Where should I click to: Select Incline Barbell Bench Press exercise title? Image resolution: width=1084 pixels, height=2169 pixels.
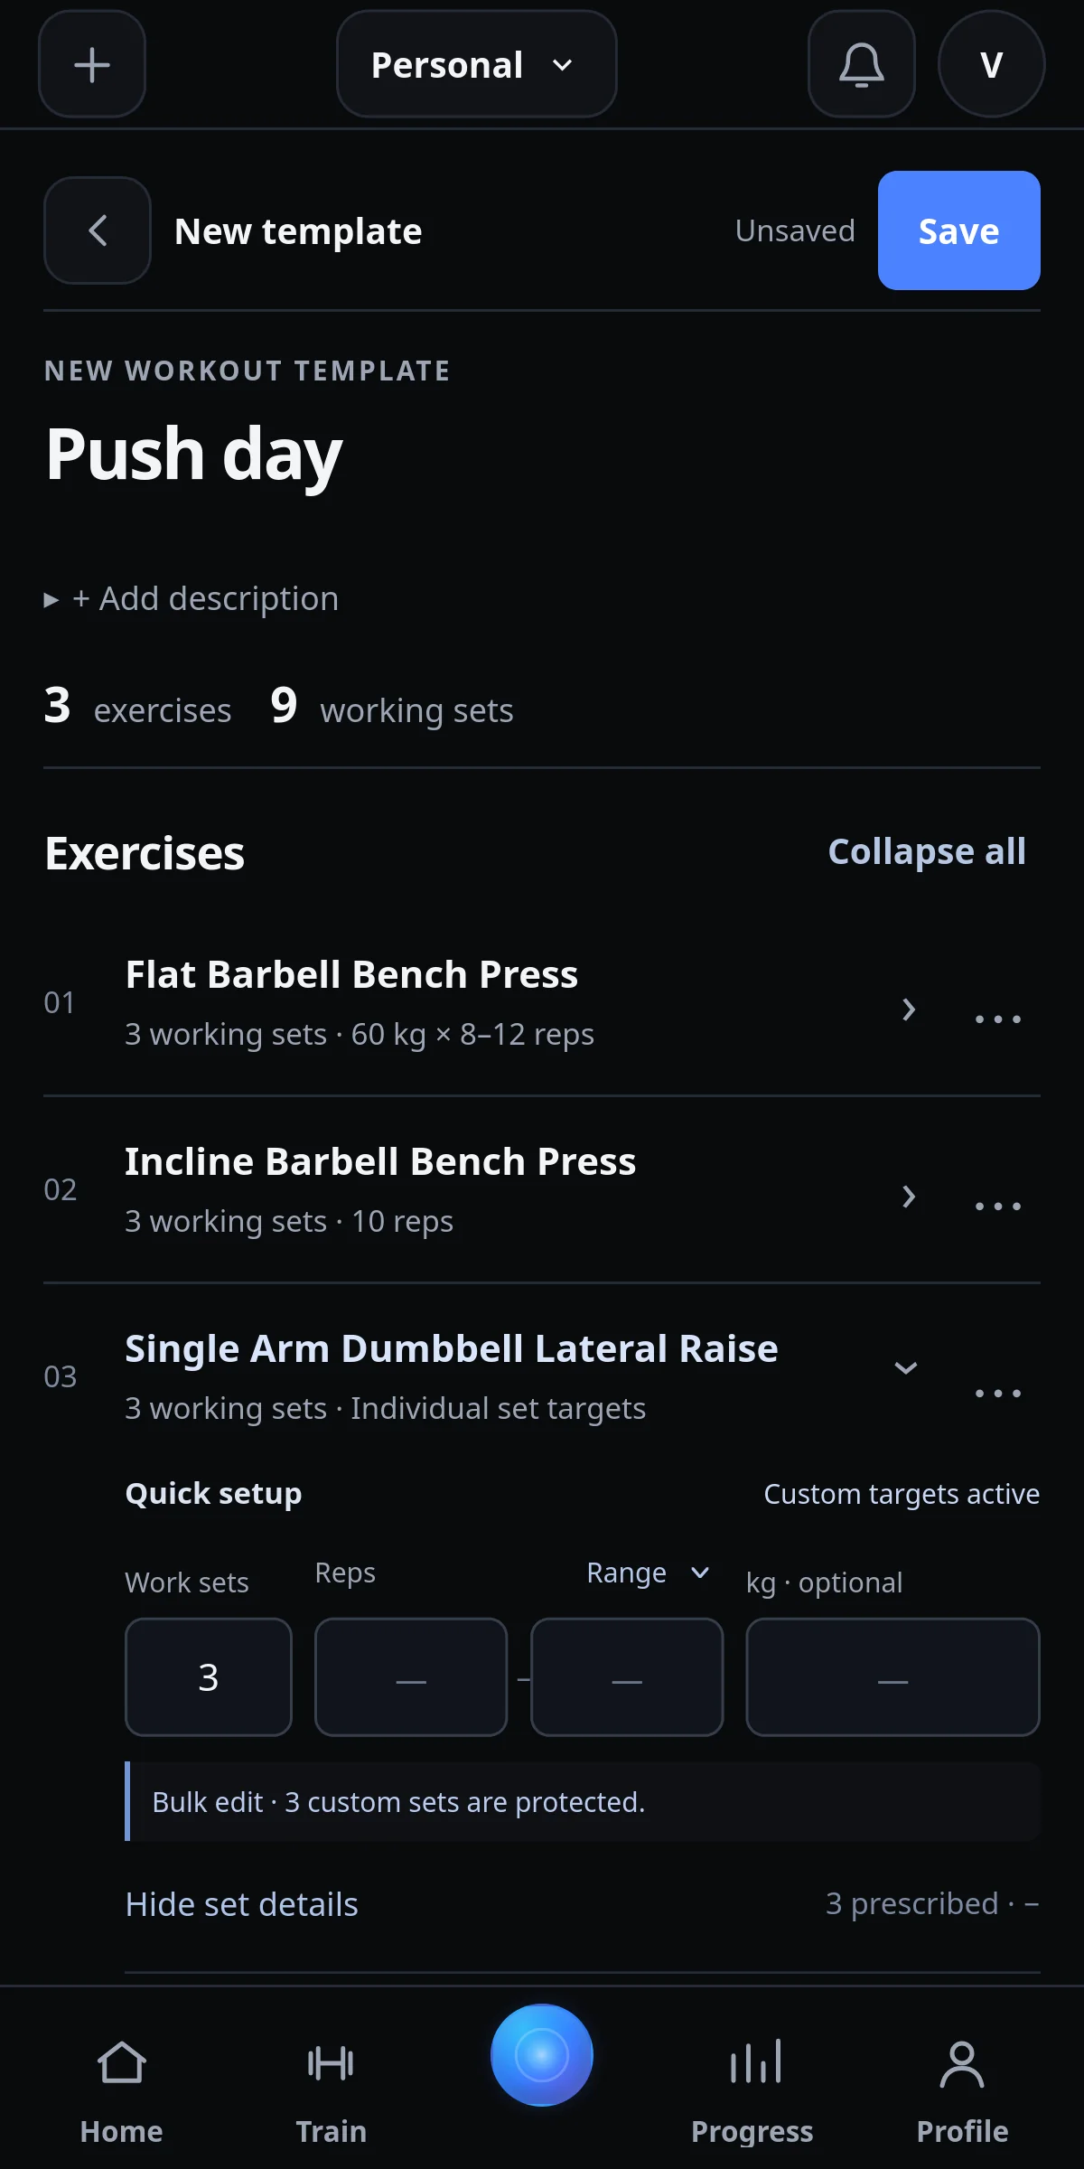[x=380, y=1161]
